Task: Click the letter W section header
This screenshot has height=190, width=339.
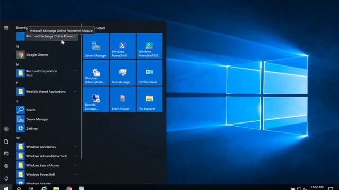Action: (17, 138)
